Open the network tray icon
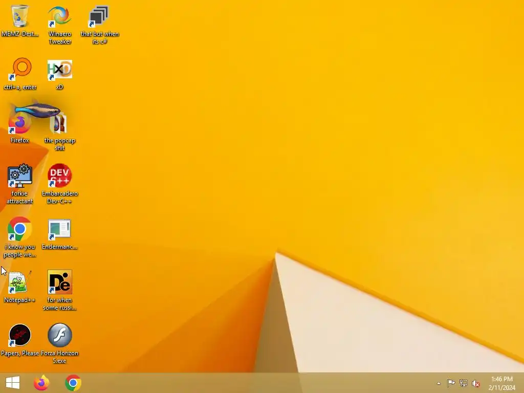524x393 pixels. pos(464,383)
